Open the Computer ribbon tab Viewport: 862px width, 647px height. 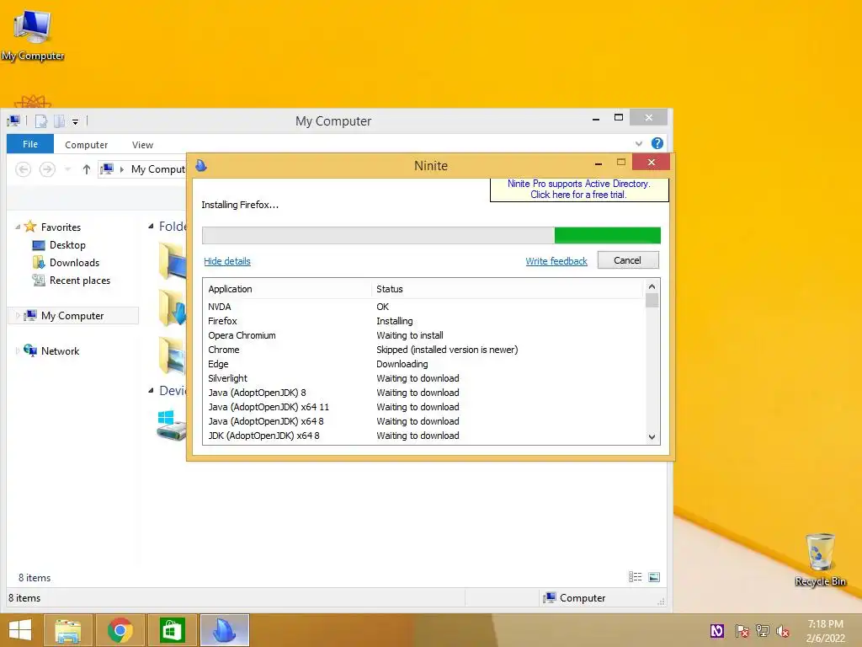[87, 145]
